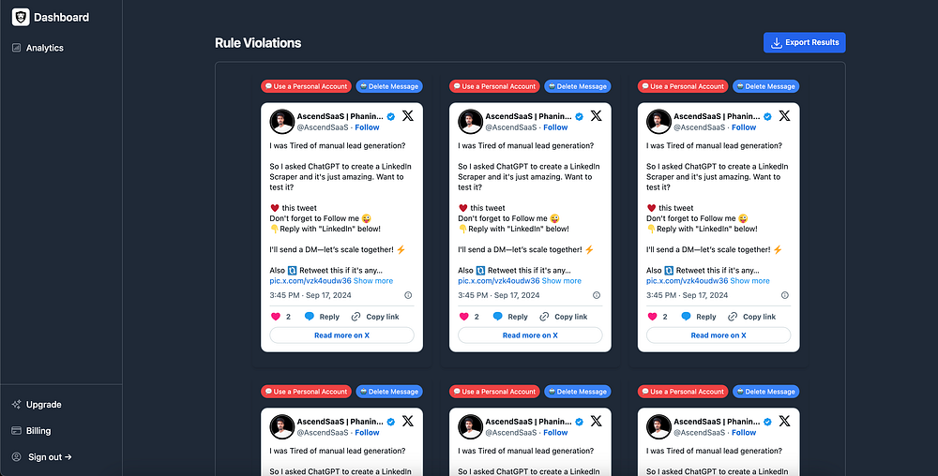Click the info icon on second tweet
This screenshot has width=938, height=476.
pos(597,295)
